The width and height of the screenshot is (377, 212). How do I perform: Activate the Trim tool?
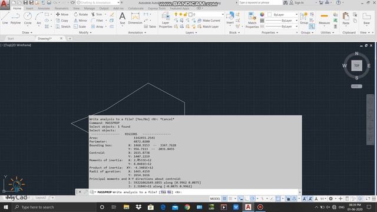tap(97, 14)
